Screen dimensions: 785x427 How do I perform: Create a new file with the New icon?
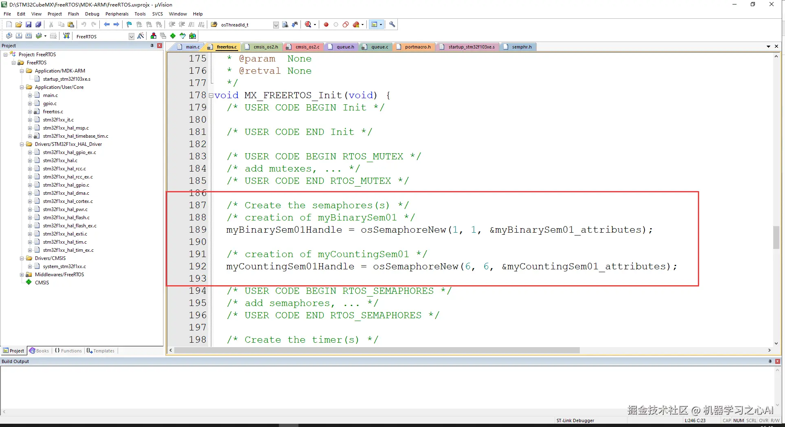[x=9, y=24]
